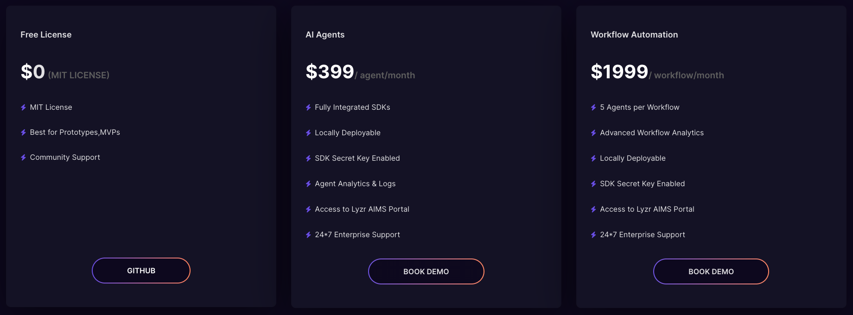This screenshot has height=315, width=853.
Task: Click the GITHUB button in Free License
Action: tap(141, 271)
